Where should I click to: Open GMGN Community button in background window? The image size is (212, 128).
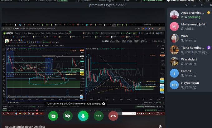click(181, 1)
